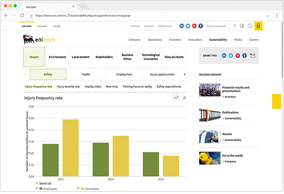This screenshot has width=284, height=194.
Task: Click the clock icon in header
Action: (x=250, y=26)
